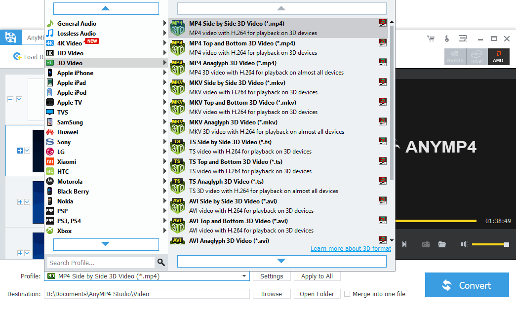This screenshot has width=516, height=311.
Task: Click the Settings button
Action: [272, 276]
